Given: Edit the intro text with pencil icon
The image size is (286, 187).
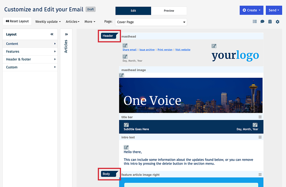Looking at the screenshot, I should (126, 147).
